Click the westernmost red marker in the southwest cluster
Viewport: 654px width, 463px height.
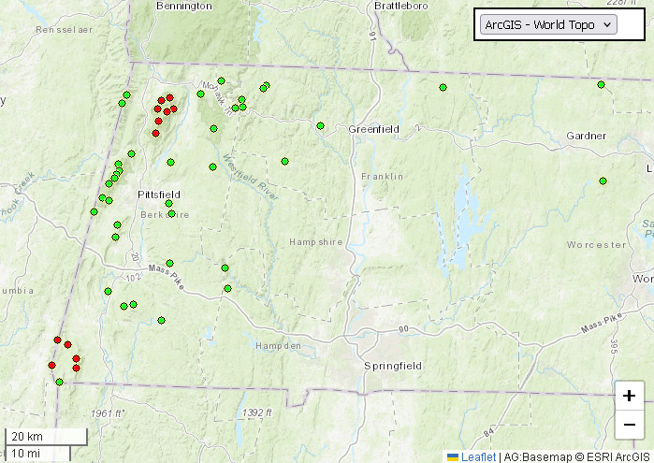coord(52,366)
